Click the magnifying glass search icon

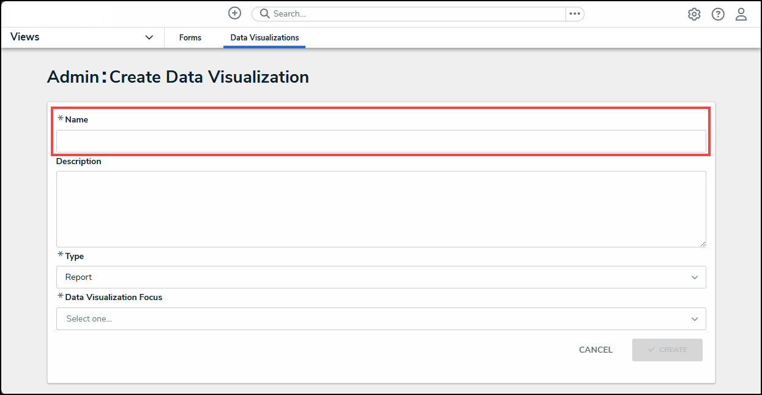[x=265, y=13]
